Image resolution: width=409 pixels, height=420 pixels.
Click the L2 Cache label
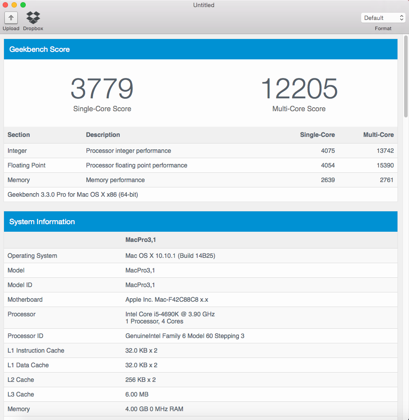point(21,380)
